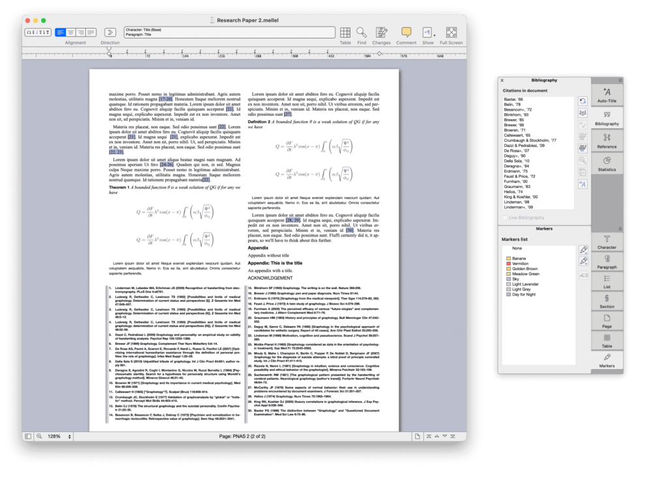Open the Find tool
The height and width of the screenshot is (479, 667).
(362, 33)
